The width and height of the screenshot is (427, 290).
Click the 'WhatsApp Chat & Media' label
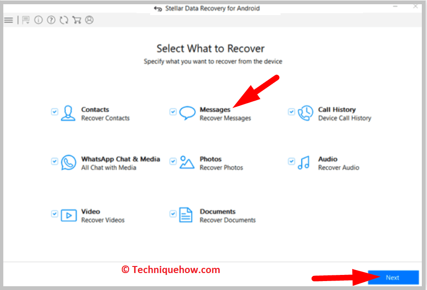pyautogui.click(x=121, y=159)
